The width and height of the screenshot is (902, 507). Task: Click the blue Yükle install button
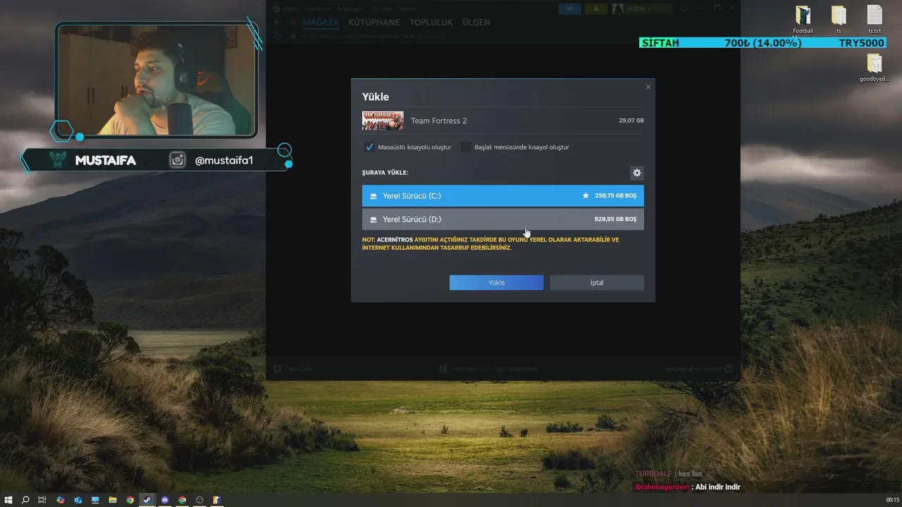click(x=496, y=282)
